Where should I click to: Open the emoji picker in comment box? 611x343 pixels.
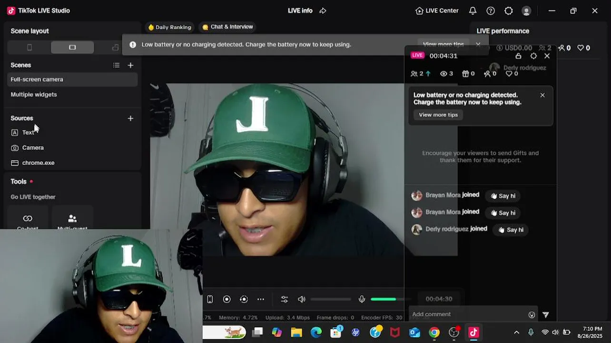coord(532,315)
